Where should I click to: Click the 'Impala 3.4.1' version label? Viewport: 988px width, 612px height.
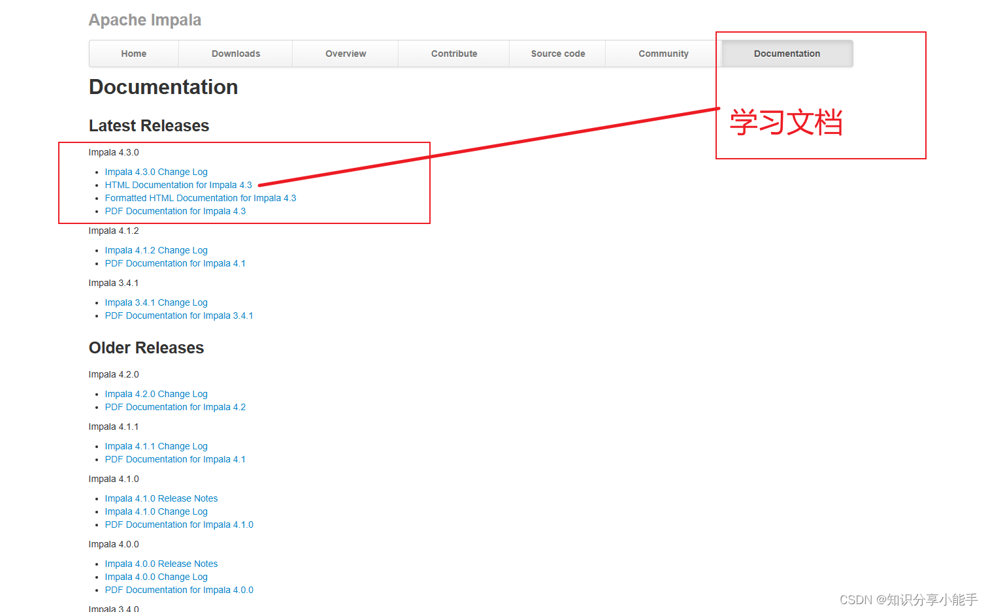click(x=114, y=283)
